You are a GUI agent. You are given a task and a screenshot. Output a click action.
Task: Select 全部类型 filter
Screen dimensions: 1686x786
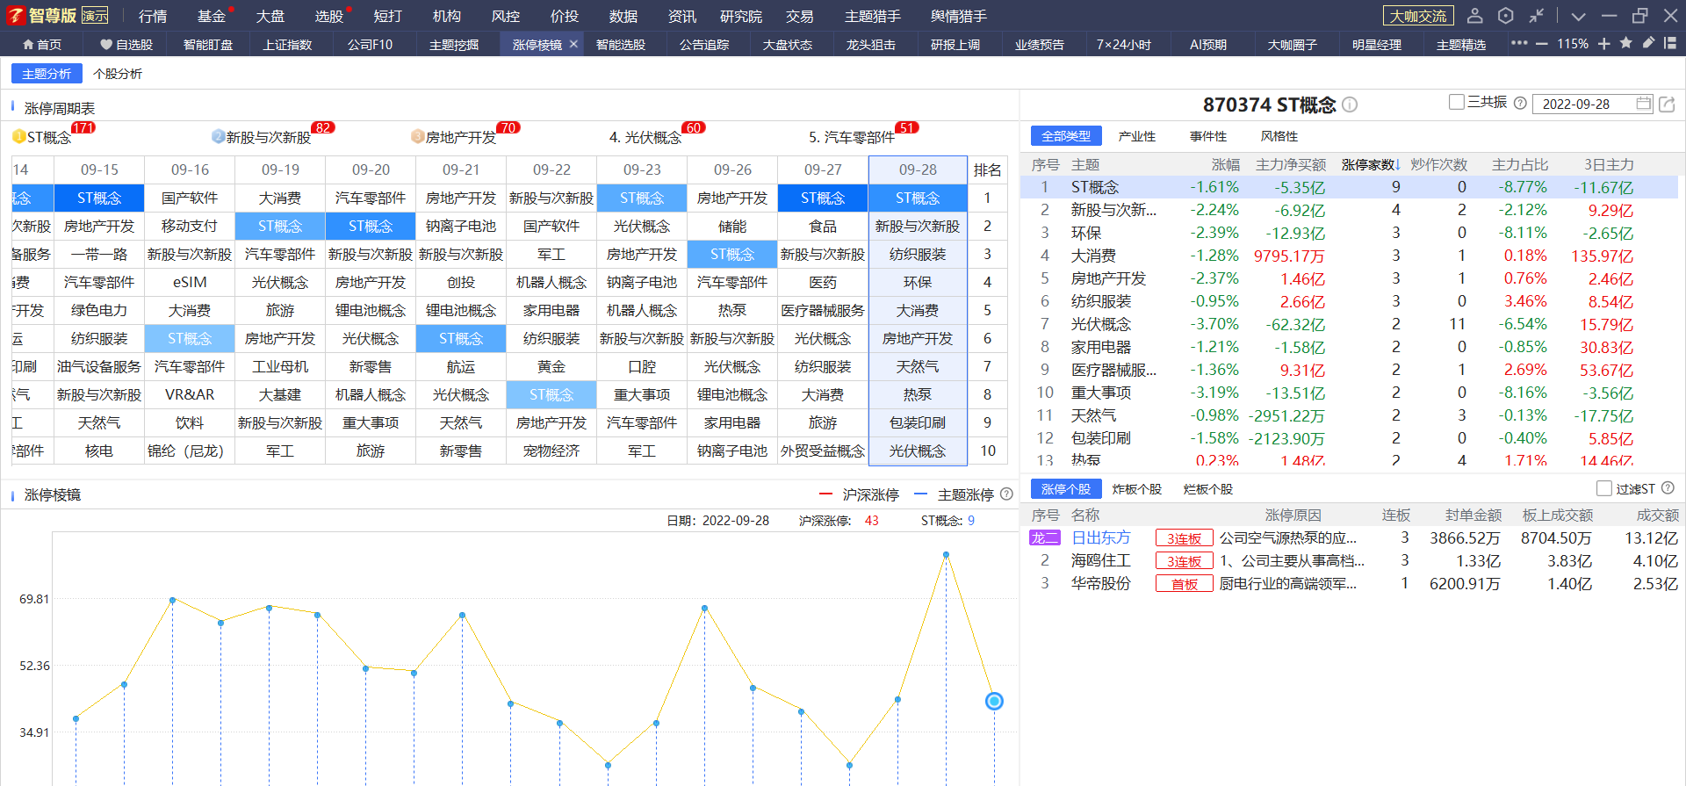point(1066,136)
